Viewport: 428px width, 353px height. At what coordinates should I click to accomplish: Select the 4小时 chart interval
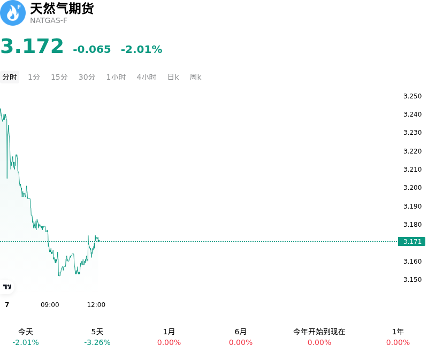146,77
